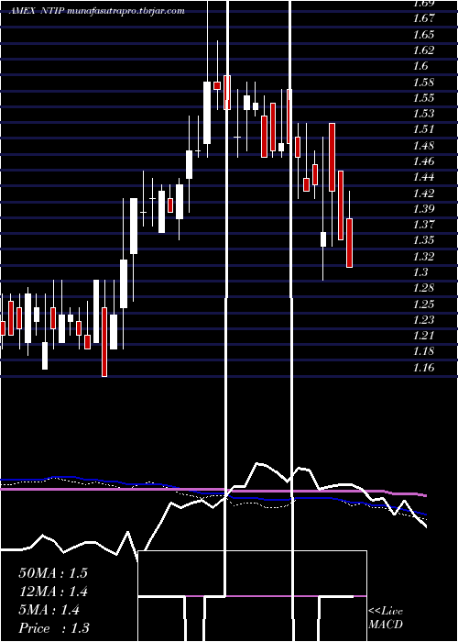Select the 1.16 price axis label
This screenshot has width=458, height=642.
click(x=423, y=367)
